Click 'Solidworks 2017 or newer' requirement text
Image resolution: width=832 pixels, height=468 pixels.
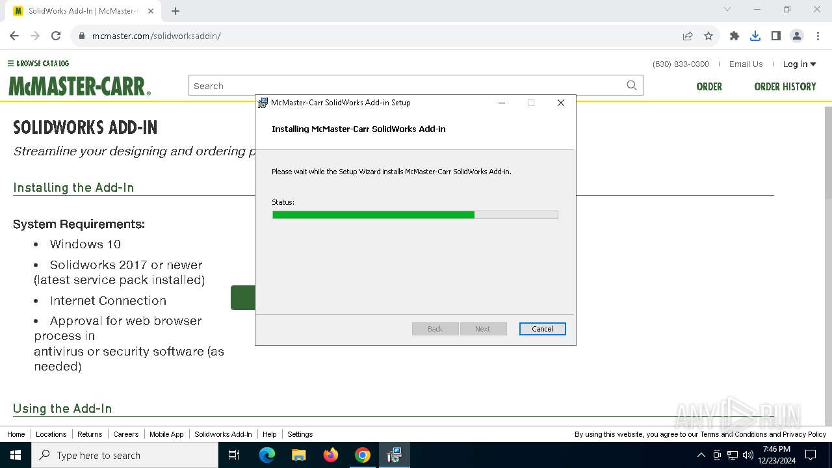[126, 265]
